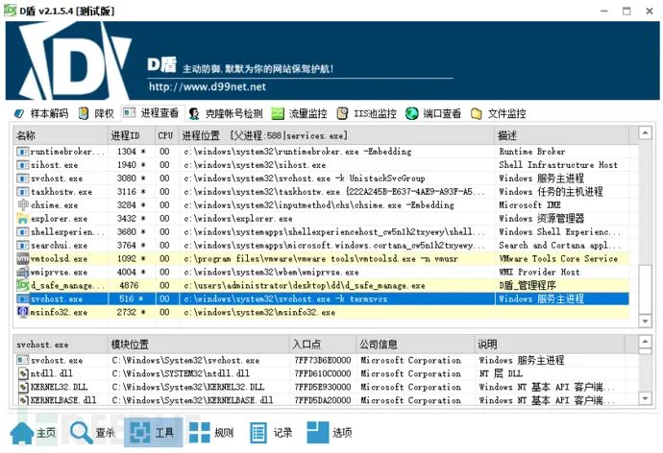Viewport: 663px width, 453px height.
Task: Click path c:\windows\system32\msinfo32.exe
Action: [x=259, y=313]
